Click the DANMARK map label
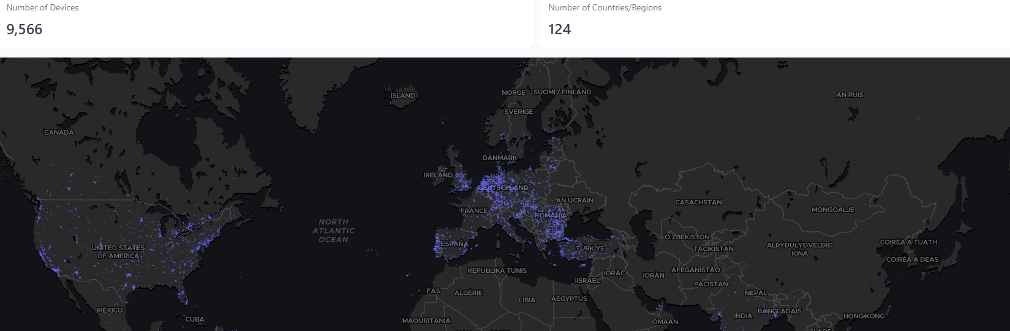The height and width of the screenshot is (331, 1010). tap(500, 158)
